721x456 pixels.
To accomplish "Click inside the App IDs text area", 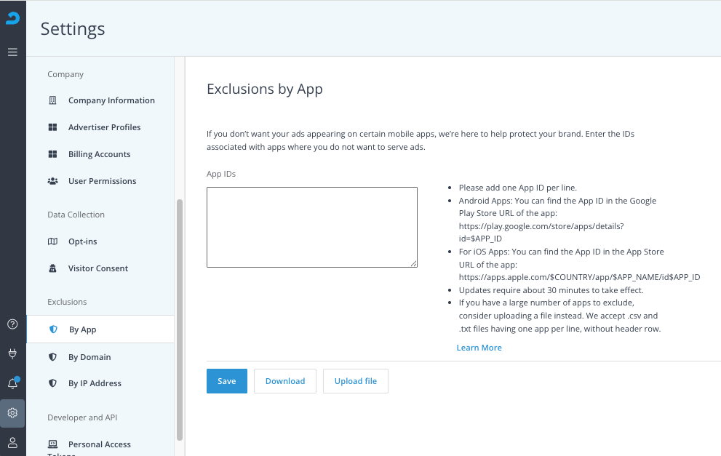I will [x=312, y=227].
